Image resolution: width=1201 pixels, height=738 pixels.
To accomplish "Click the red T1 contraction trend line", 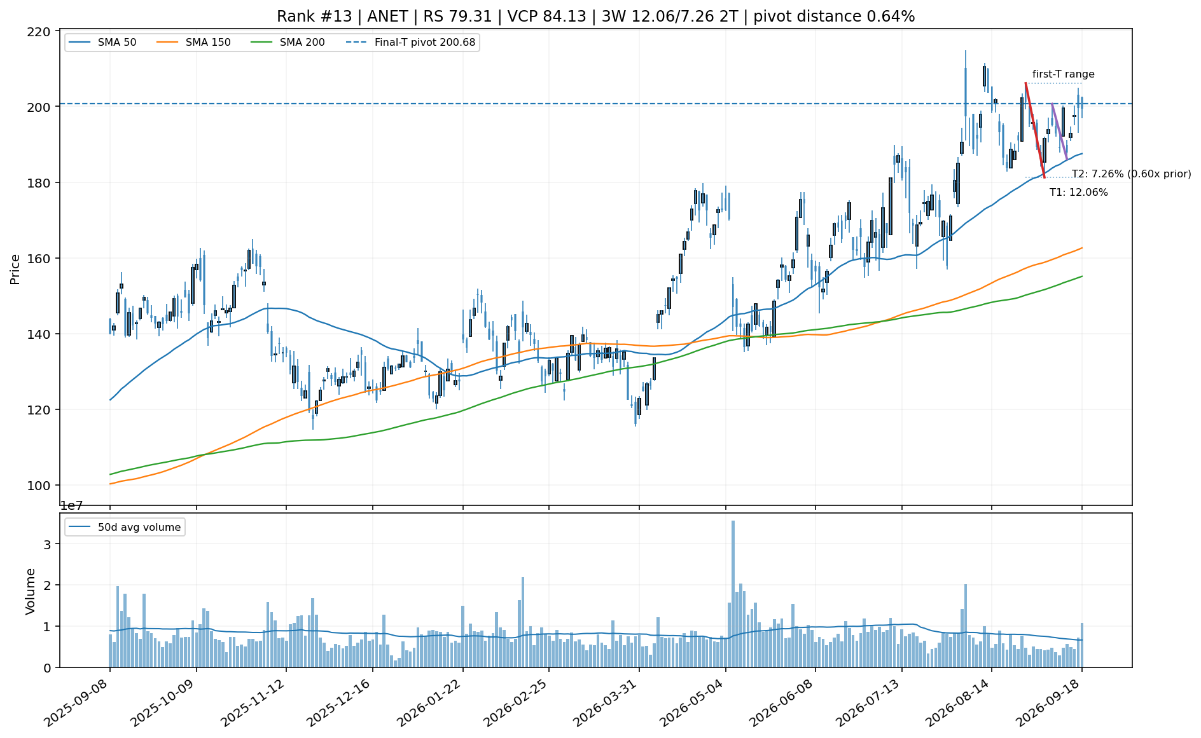I will click(1035, 130).
